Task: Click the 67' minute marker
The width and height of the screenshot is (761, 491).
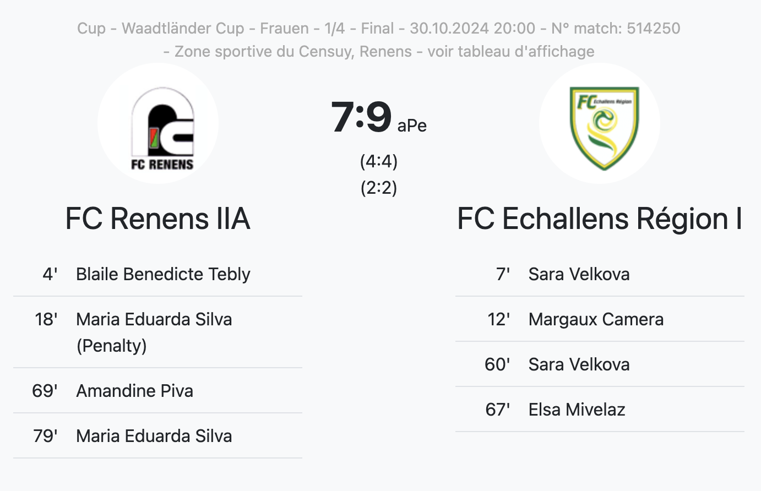Action: pyautogui.click(x=498, y=410)
